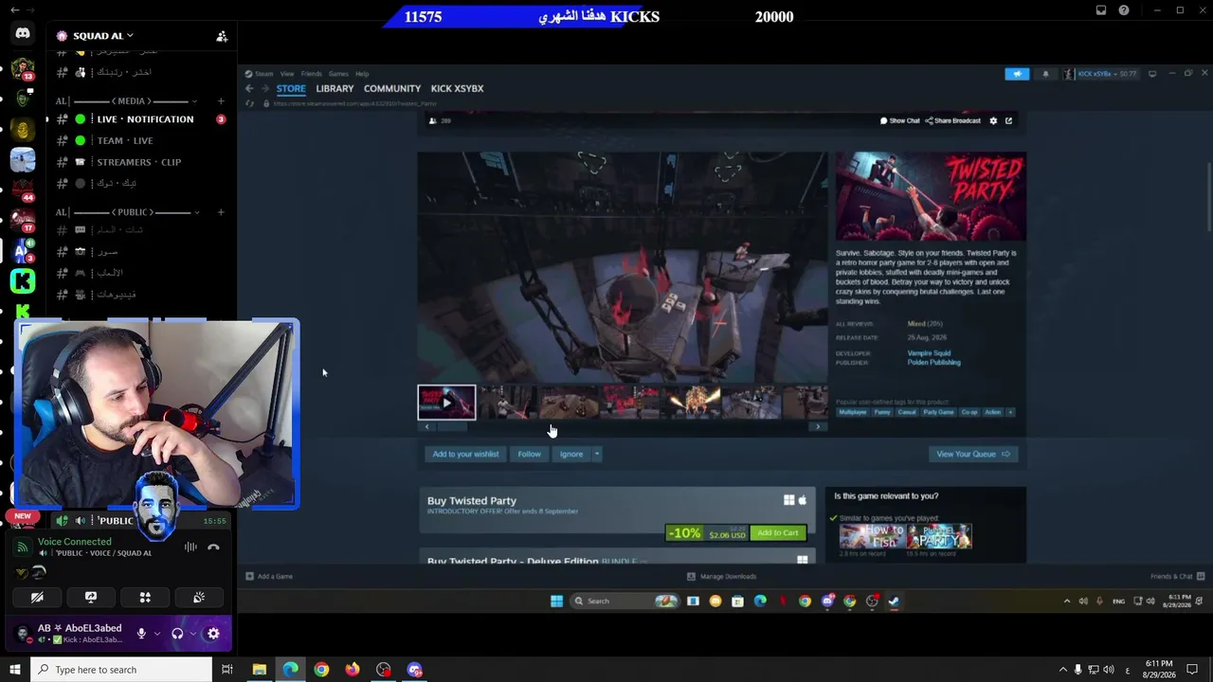Add a channel to the MEDIA category
Viewport: 1213px width, 682px height.
pos(221,101)
